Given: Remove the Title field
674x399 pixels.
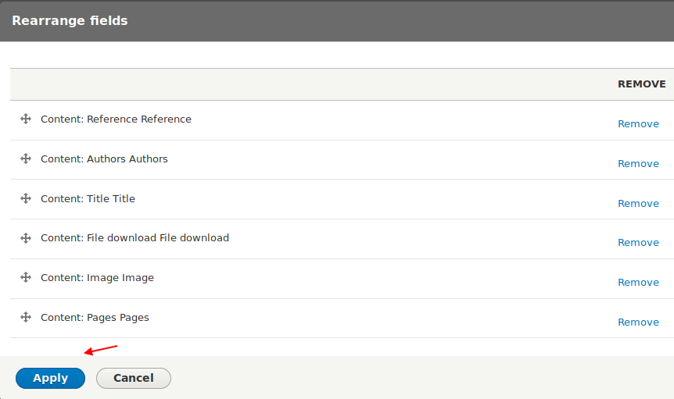Looking at the screenshot, I should pyautogui.click(x=638, y=204).
